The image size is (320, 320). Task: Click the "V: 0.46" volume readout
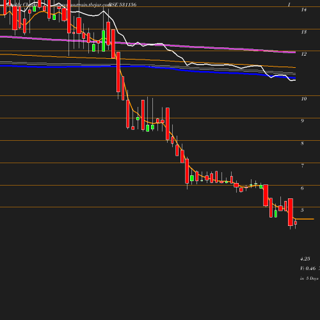308,268
